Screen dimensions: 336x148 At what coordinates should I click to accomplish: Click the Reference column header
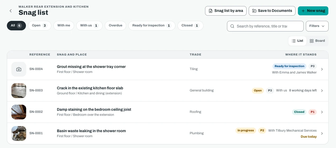tap(40, 55)
